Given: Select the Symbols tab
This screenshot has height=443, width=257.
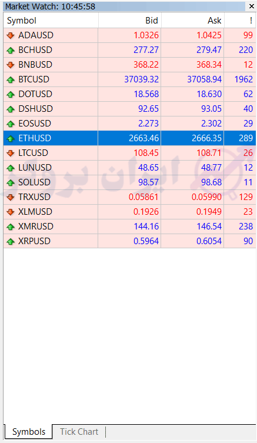Looking at the screenshot, I should pyautogui.click(x=29, y=432).
